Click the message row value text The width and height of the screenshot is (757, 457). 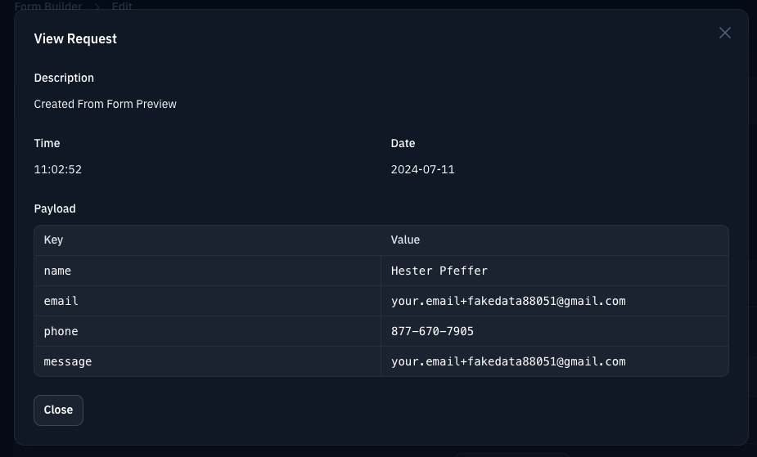click(508, 361)
